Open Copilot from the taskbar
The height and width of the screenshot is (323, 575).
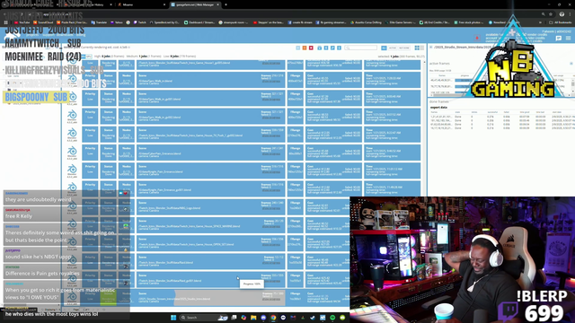click(x=243, y=318)
